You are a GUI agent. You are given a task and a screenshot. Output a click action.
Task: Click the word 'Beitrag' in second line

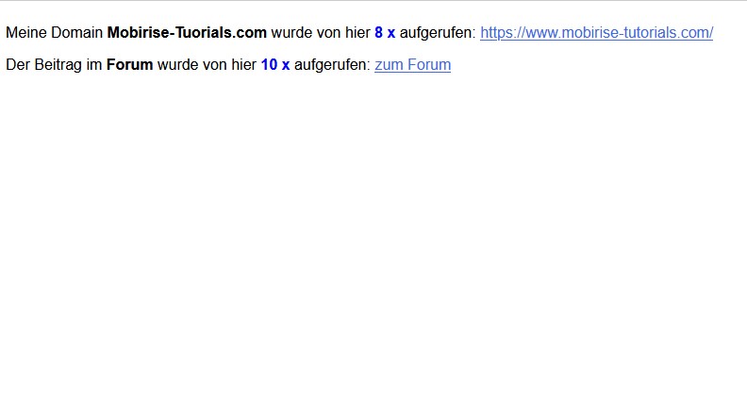click(x=58, y=65)
